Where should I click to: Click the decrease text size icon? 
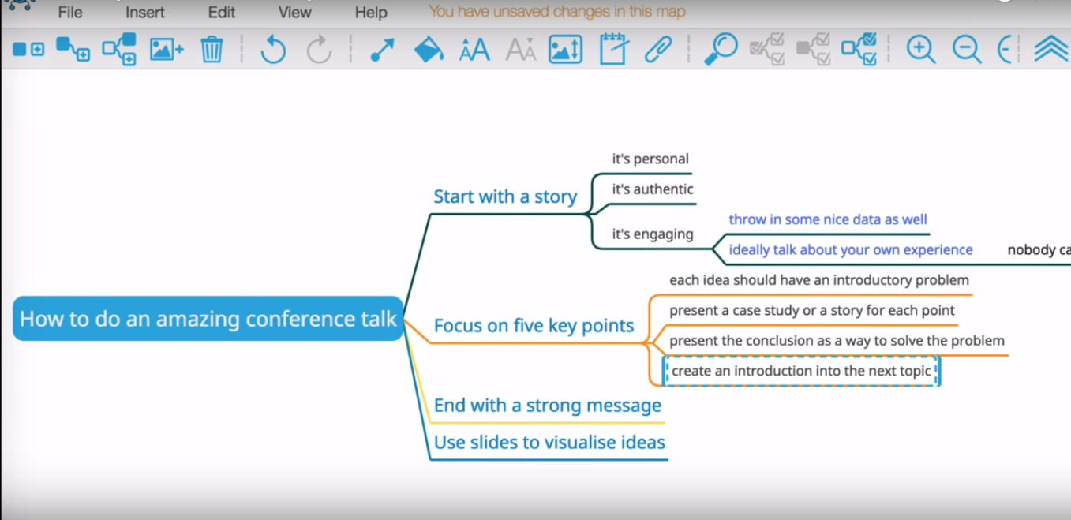click(520, 51)
